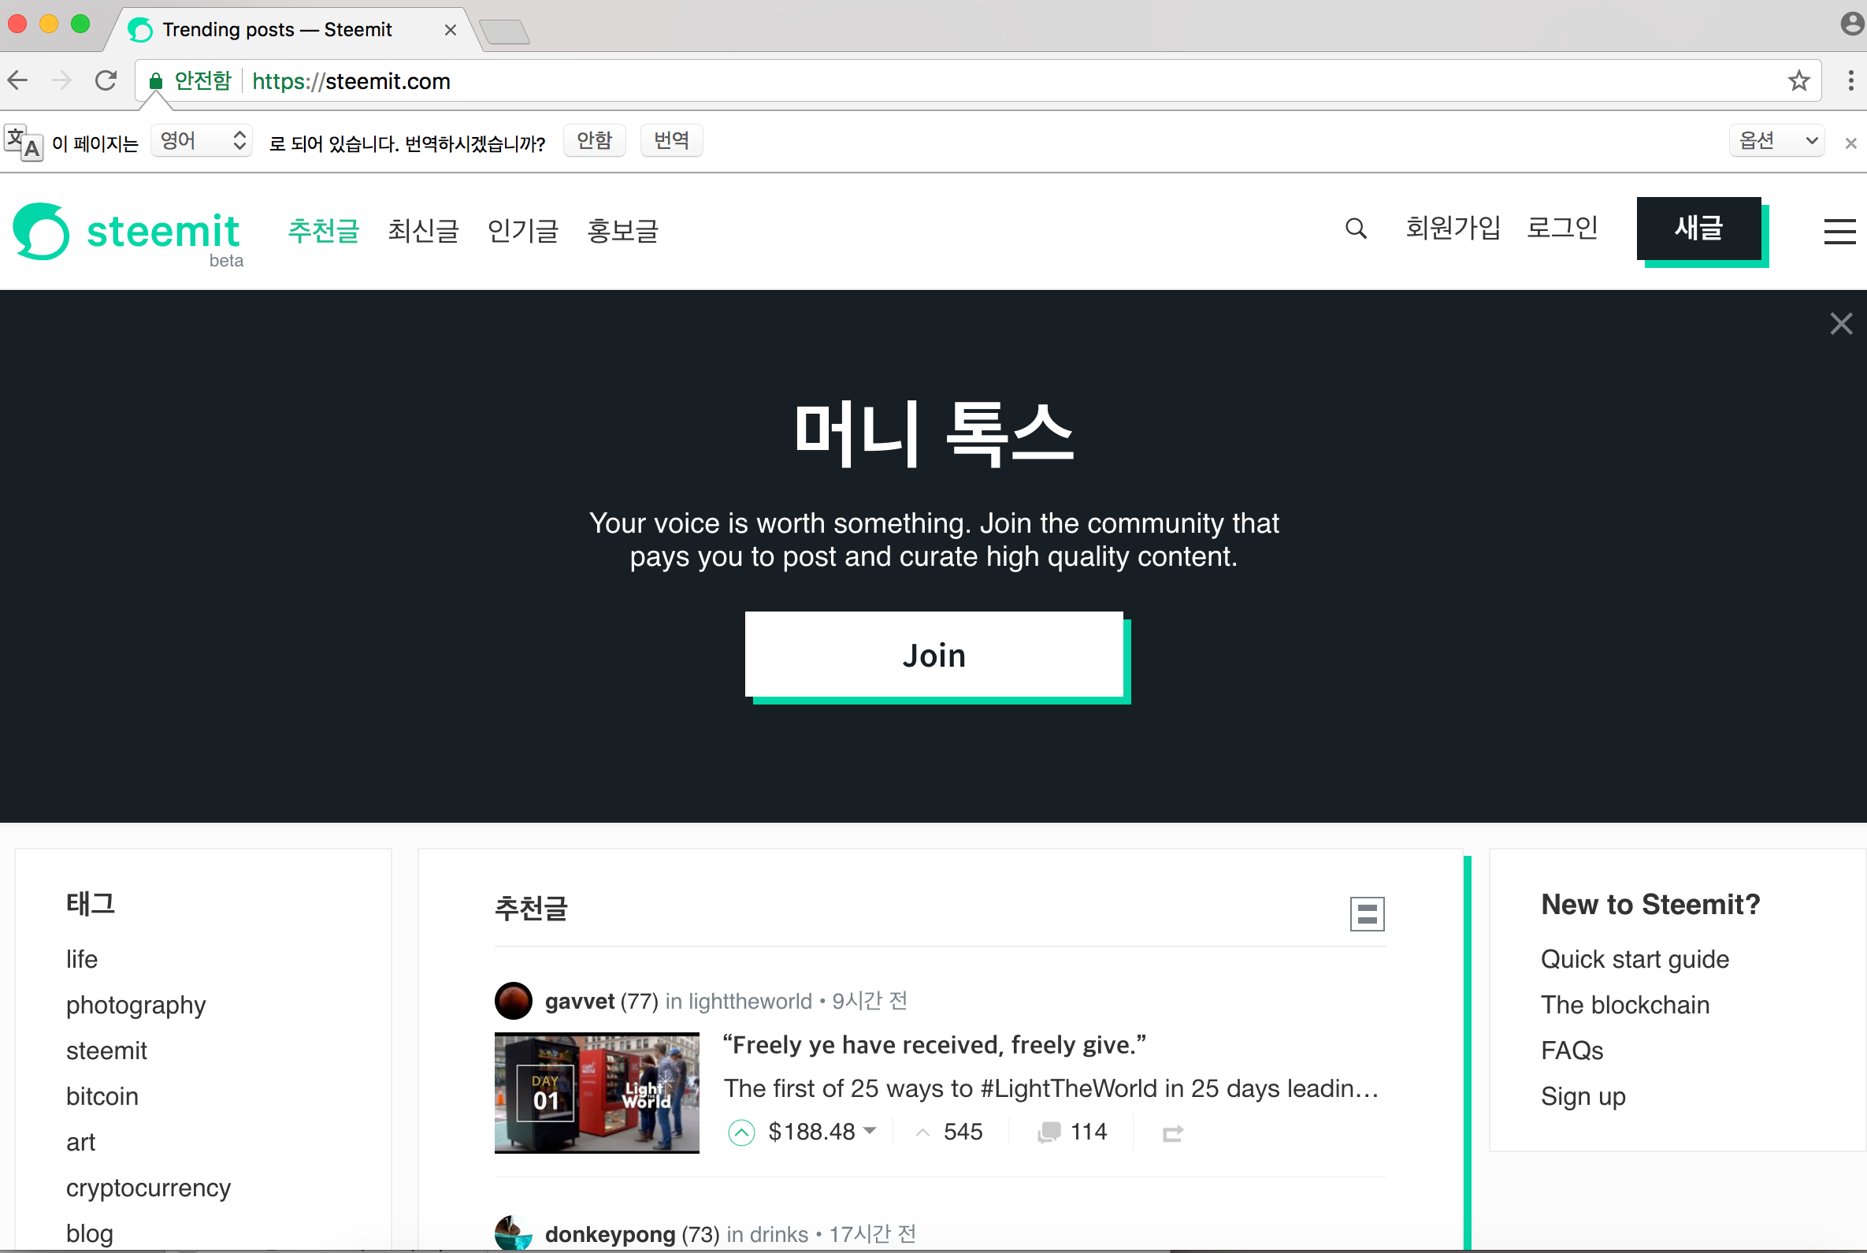Click the Sign up sidebar link
Viewport: 1867px width, 1253px height.
[1583, 1097]
